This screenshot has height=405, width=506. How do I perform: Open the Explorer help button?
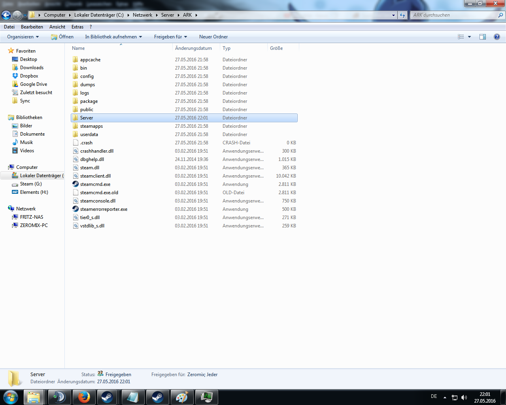pyautogui.click(x=497, y=37)
